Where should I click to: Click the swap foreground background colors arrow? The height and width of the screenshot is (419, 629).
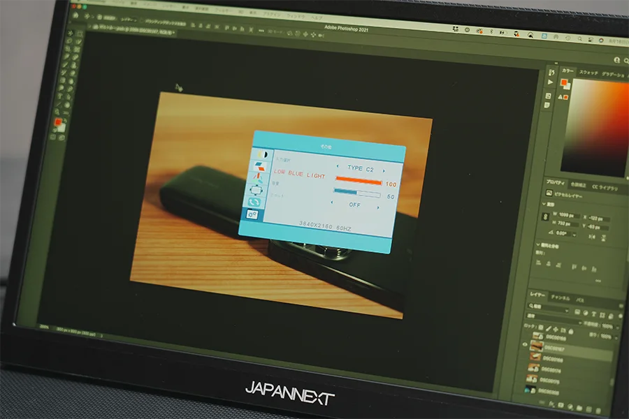pyautogui.click(x=64, y=120)
